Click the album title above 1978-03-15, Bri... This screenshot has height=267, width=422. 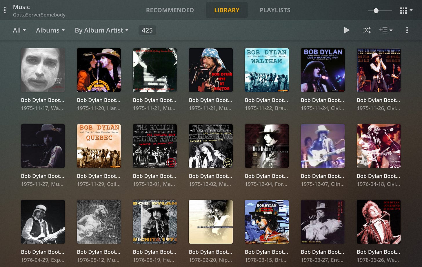click(266, 252)
